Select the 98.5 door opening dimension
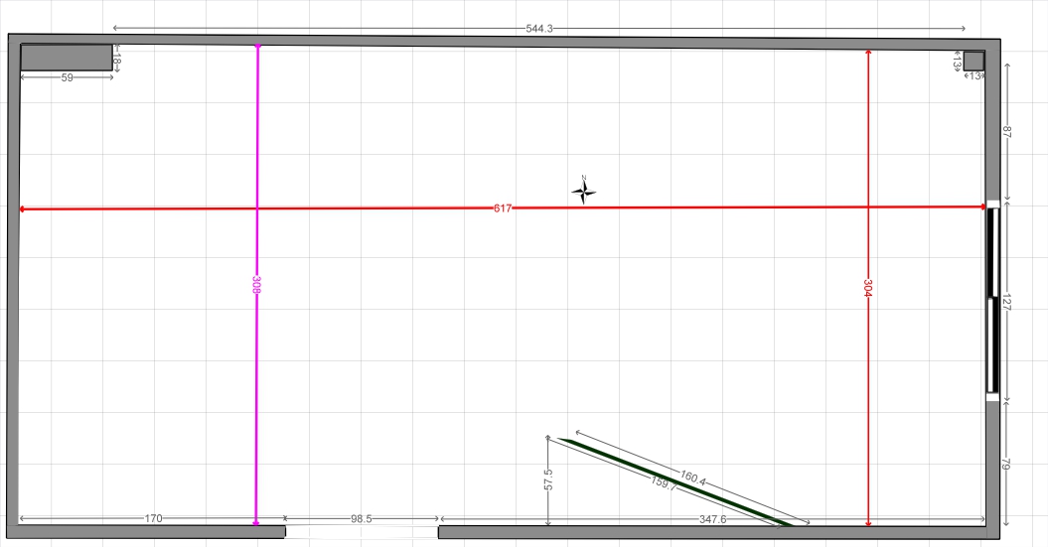 [361, 518]
